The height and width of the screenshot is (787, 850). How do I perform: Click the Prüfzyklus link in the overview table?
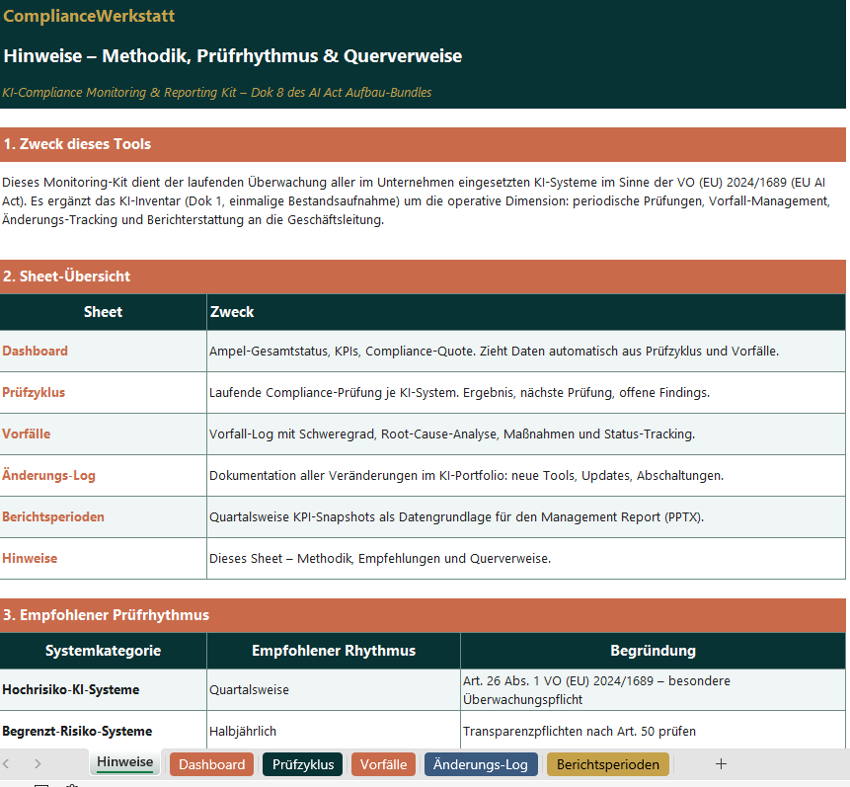click(x=34, y=392)
